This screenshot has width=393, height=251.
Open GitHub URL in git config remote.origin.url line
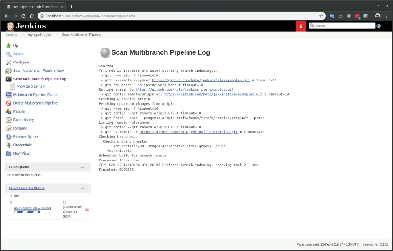tap(213, 95)
